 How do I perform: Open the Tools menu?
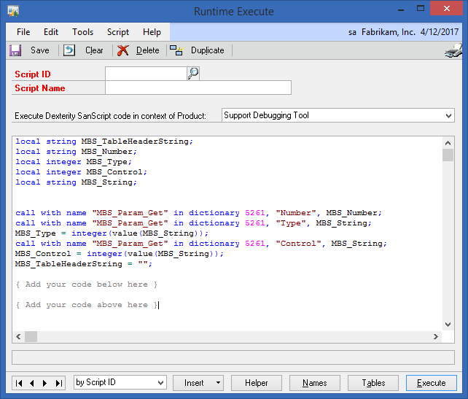tap(82, 32)
